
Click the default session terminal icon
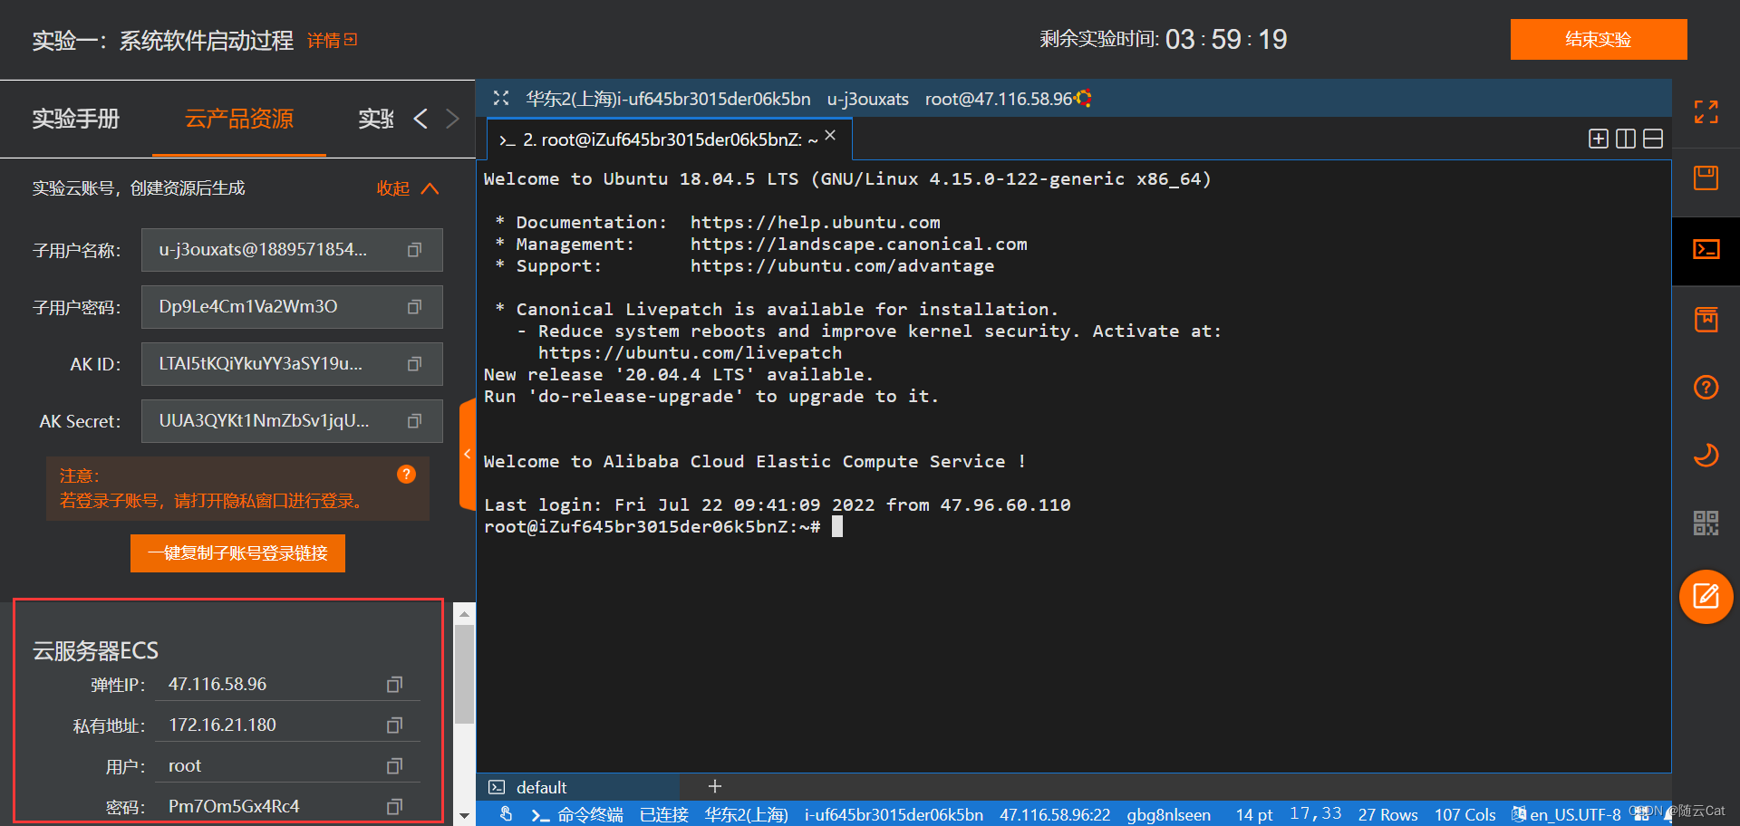(x=497, y=787)
